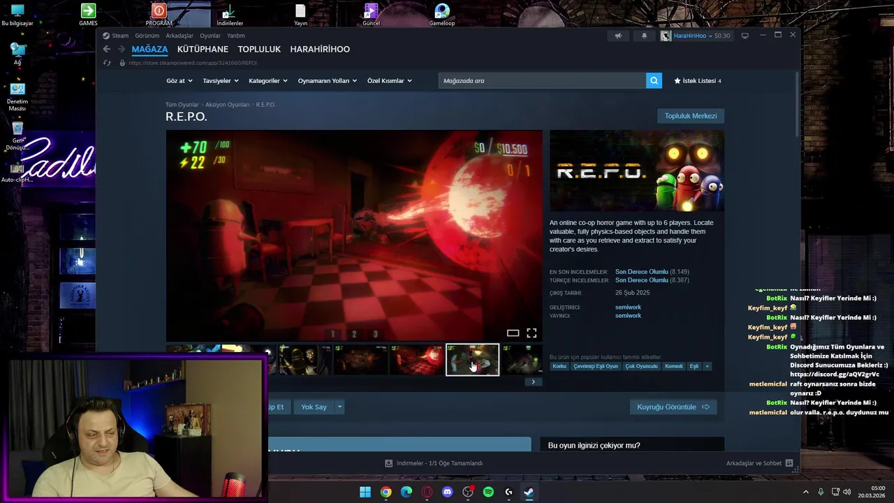Open the Çok Oyunculu tag
The width and height of the screenshot is (894, 503).
click(x=641, y=366)
